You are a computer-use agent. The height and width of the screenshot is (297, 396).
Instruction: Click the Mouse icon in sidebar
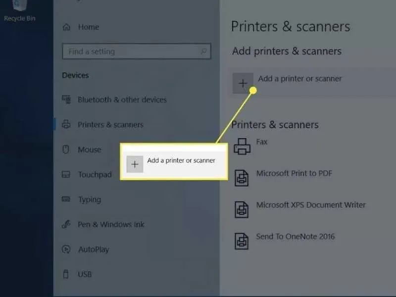66,149
